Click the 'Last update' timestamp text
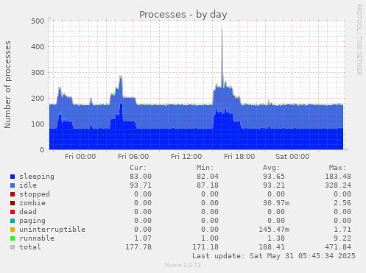 click(x=274, y=256)
